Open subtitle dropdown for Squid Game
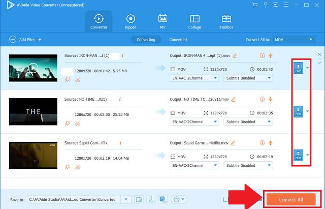Screen dimensions: 325x209 point(248,165)
